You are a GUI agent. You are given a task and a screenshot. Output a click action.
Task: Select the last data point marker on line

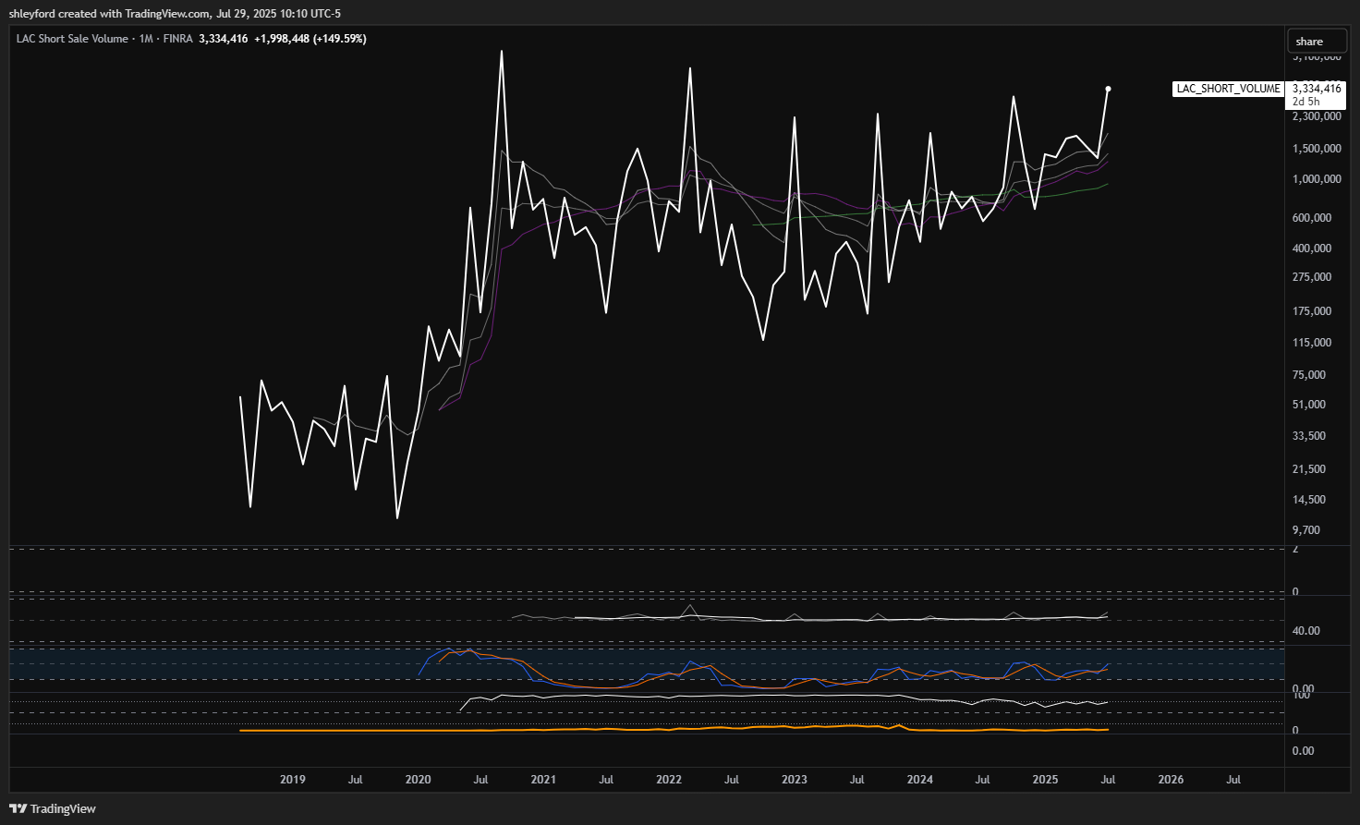click(1108, 89)
